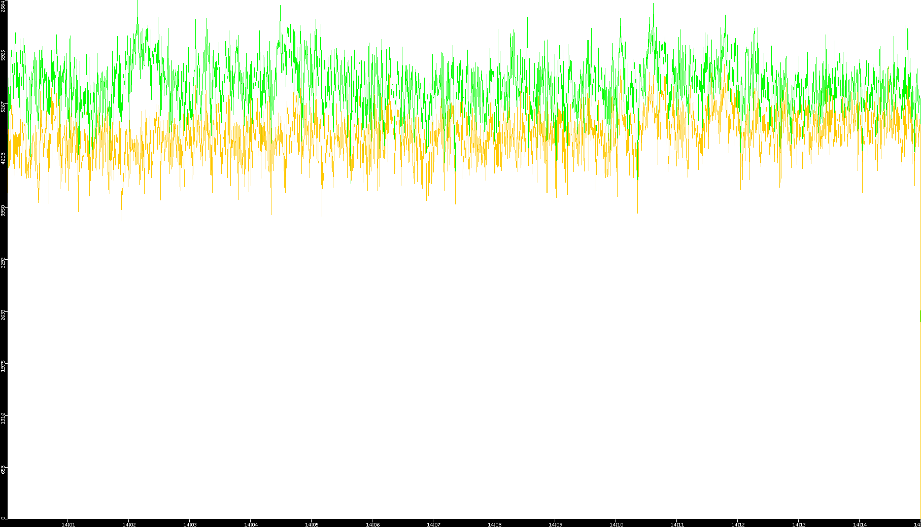
Task: Click the 14:11 label on the time axis
Action: click(x=677, y=524)
